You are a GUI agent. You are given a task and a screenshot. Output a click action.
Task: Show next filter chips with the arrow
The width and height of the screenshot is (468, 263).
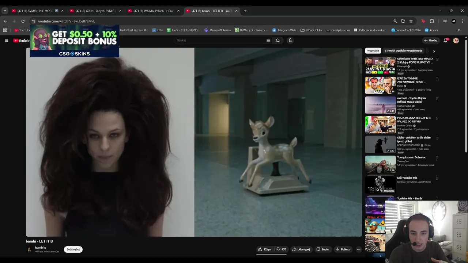point(434,51)
